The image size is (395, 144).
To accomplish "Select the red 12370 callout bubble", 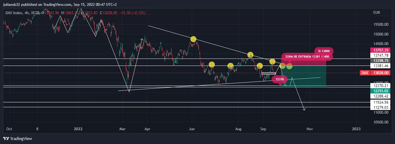I will click(x=279, y=79).
